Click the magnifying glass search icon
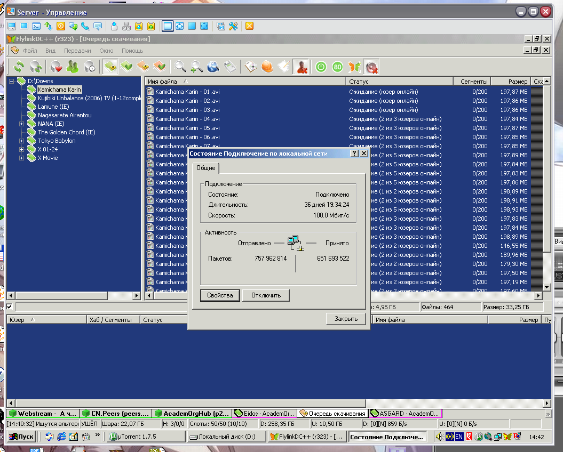563x452 pixels. tap(180, 67)
